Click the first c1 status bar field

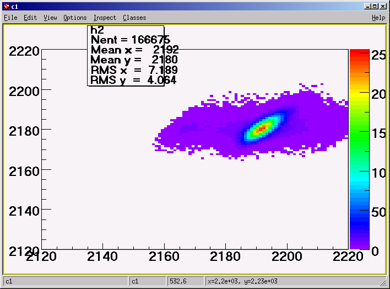[66, 281]
